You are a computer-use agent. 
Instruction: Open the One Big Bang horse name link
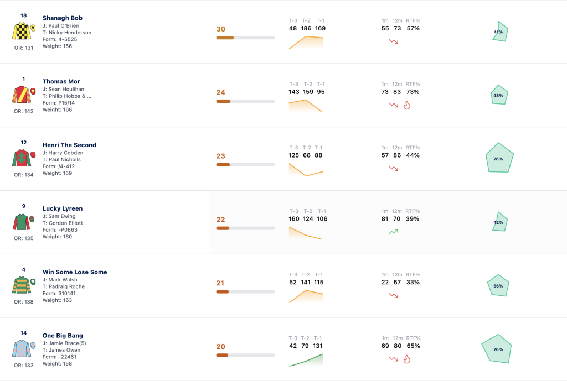(63, 336)
